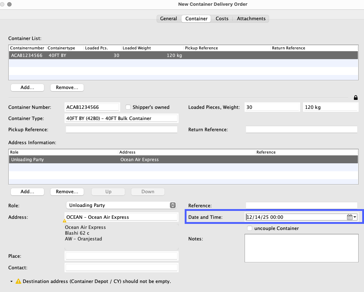
Task: Collapse the validation message disclosure triangle
Action: point(12,281)
